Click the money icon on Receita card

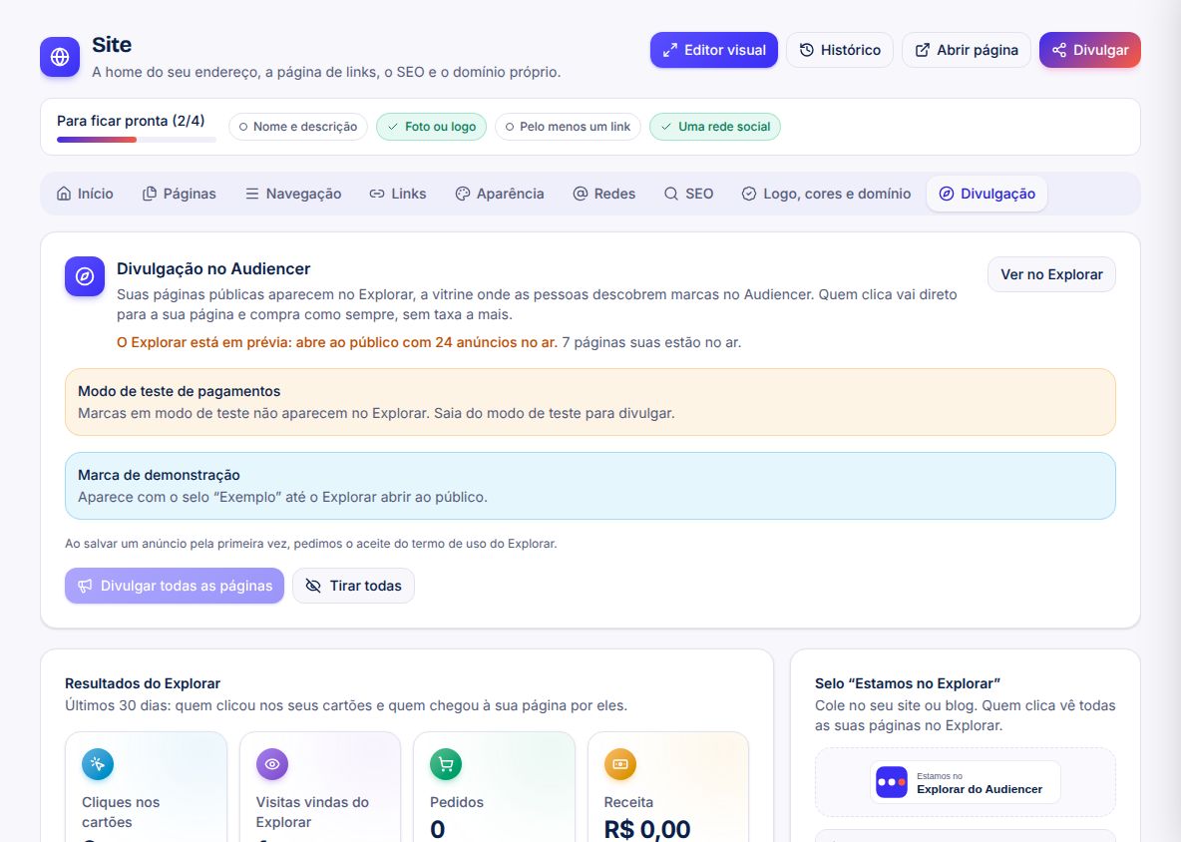click(x=619, y=763)
